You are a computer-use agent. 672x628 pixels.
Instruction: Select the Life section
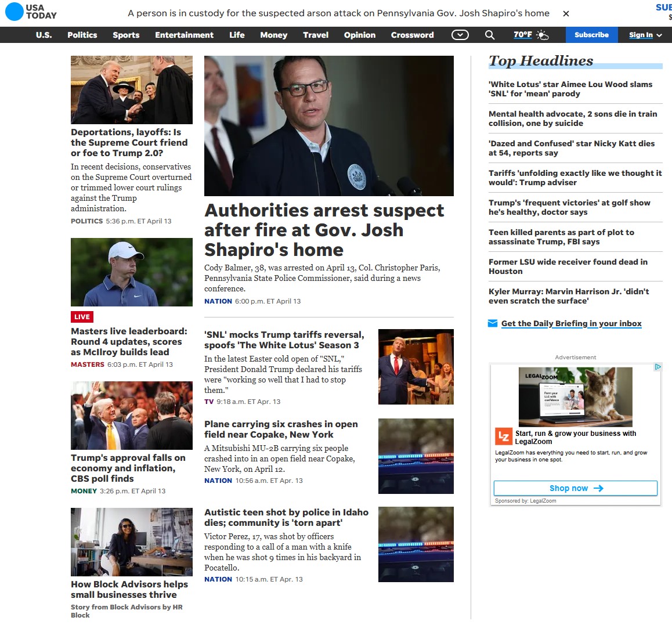click(237, 35)
